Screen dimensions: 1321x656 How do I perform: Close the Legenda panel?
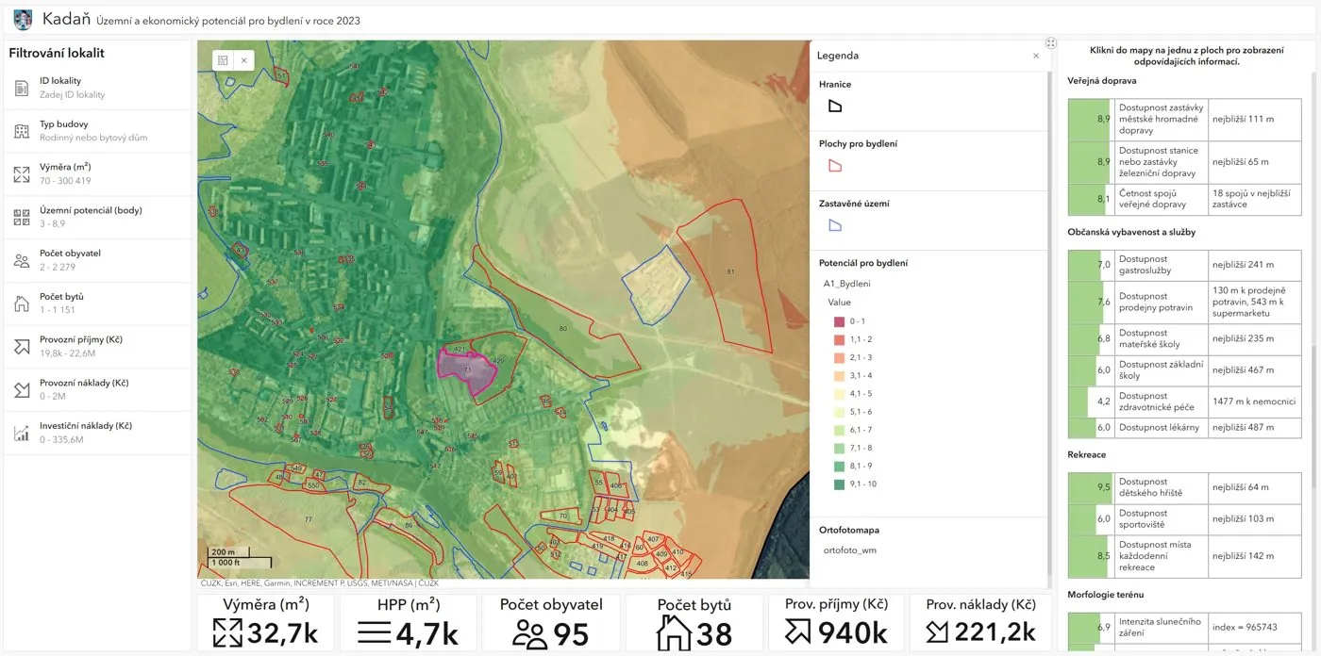point(1035,56)
